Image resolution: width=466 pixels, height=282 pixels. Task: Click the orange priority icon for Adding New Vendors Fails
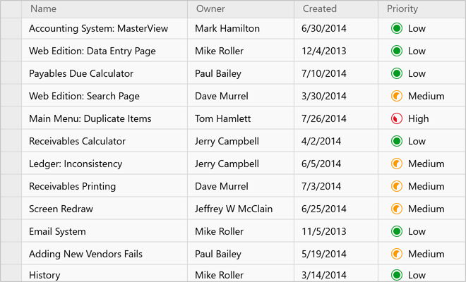pos(396,255)
